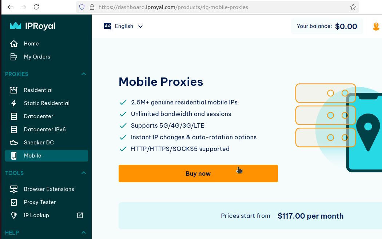Open the English language dropdown
This screenshot has width=382, height=239.
click(x=124, y=26)
